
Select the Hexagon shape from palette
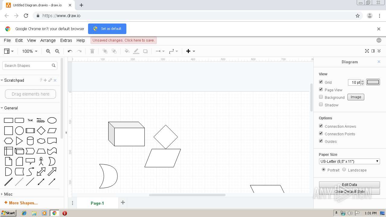point(8,141)
